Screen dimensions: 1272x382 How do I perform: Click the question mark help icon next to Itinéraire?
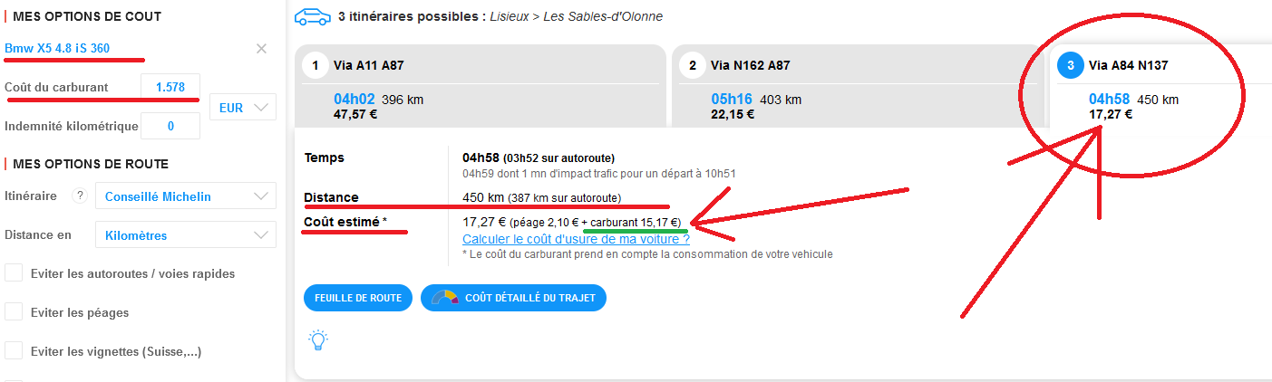click(x=80, y=196)
